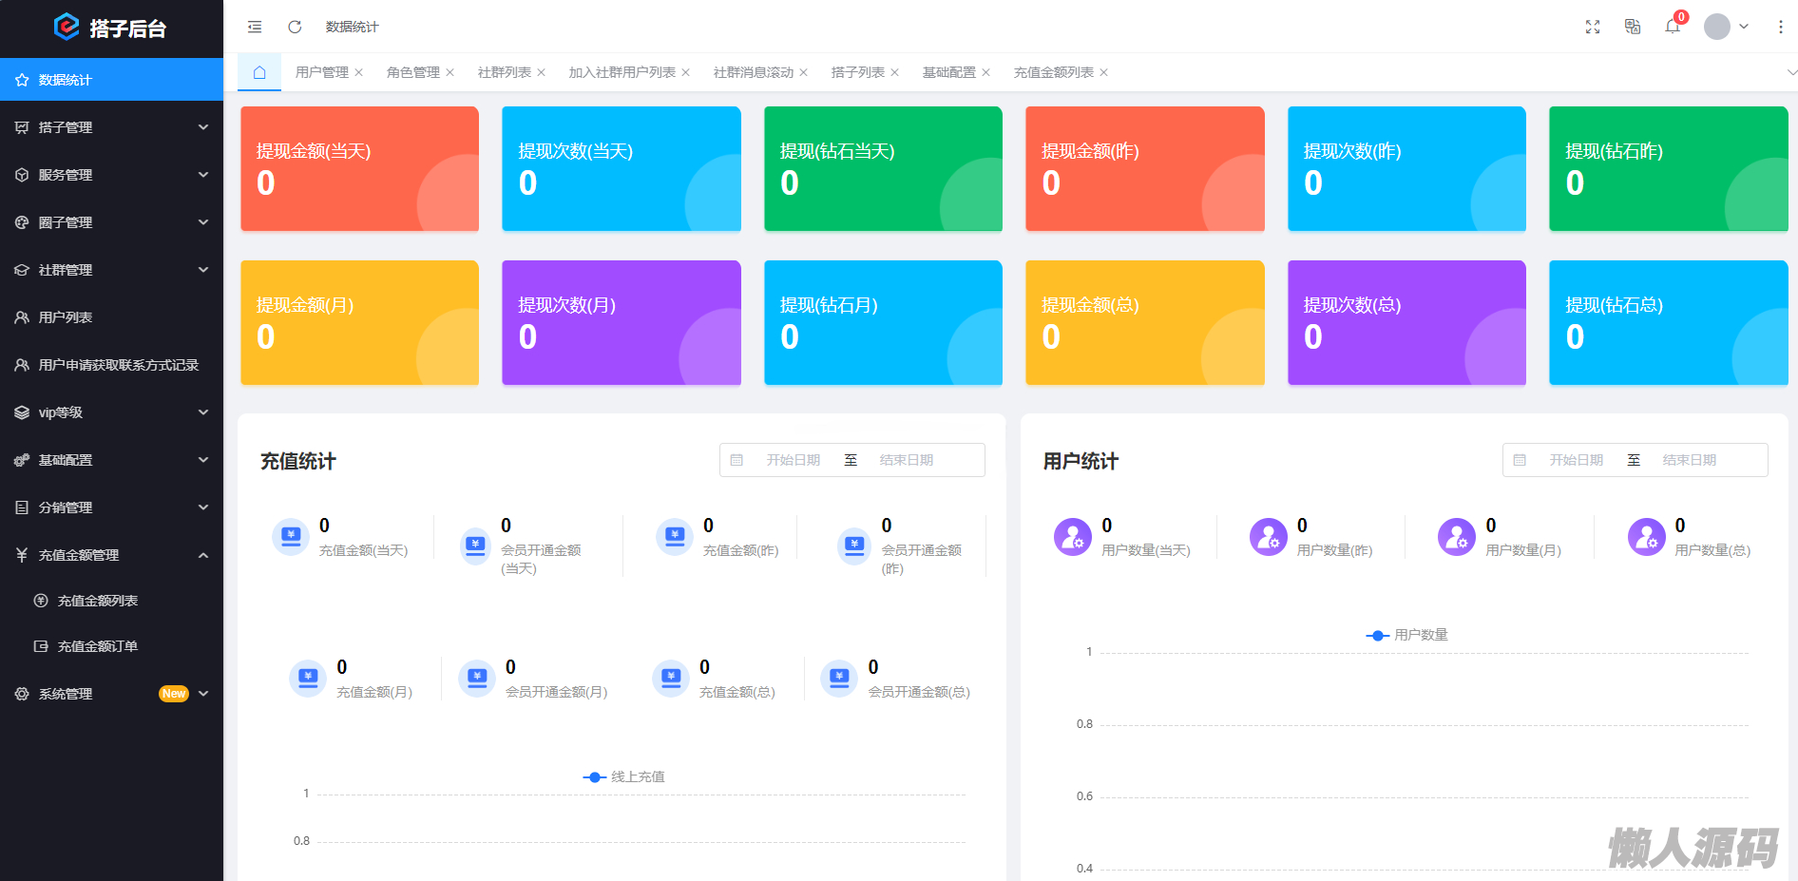Click the refresh page icon
Screen dimensions: 1798x881
(295, 27)
